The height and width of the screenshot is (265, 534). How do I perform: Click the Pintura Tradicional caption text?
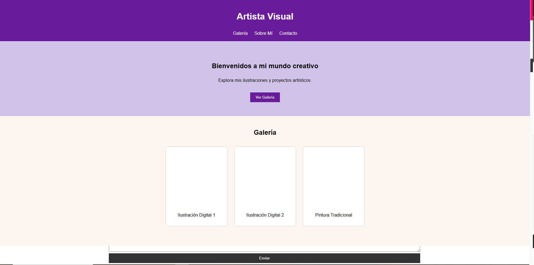click(333, 215)
